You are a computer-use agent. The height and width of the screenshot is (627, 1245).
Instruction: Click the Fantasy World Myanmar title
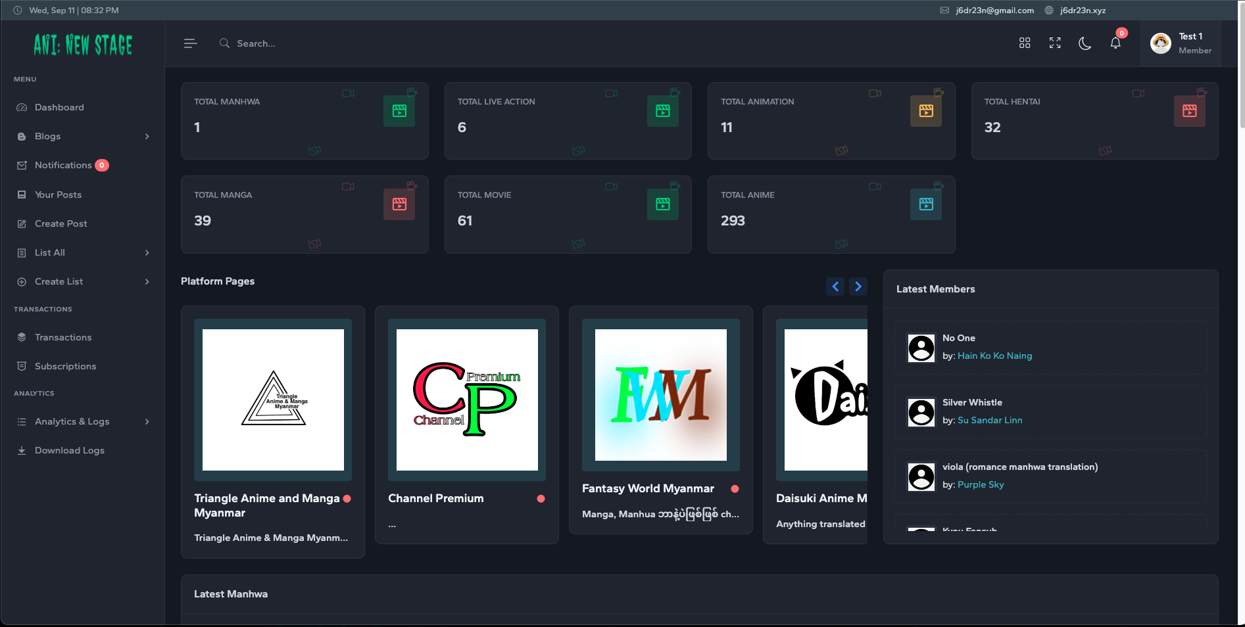[648, 488]
